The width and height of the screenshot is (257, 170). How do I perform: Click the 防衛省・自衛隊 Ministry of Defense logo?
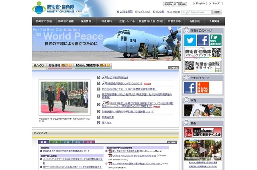(53, 8)
